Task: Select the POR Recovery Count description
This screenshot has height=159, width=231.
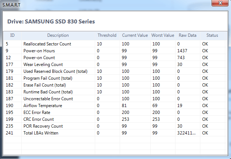Action: point(43,126)
